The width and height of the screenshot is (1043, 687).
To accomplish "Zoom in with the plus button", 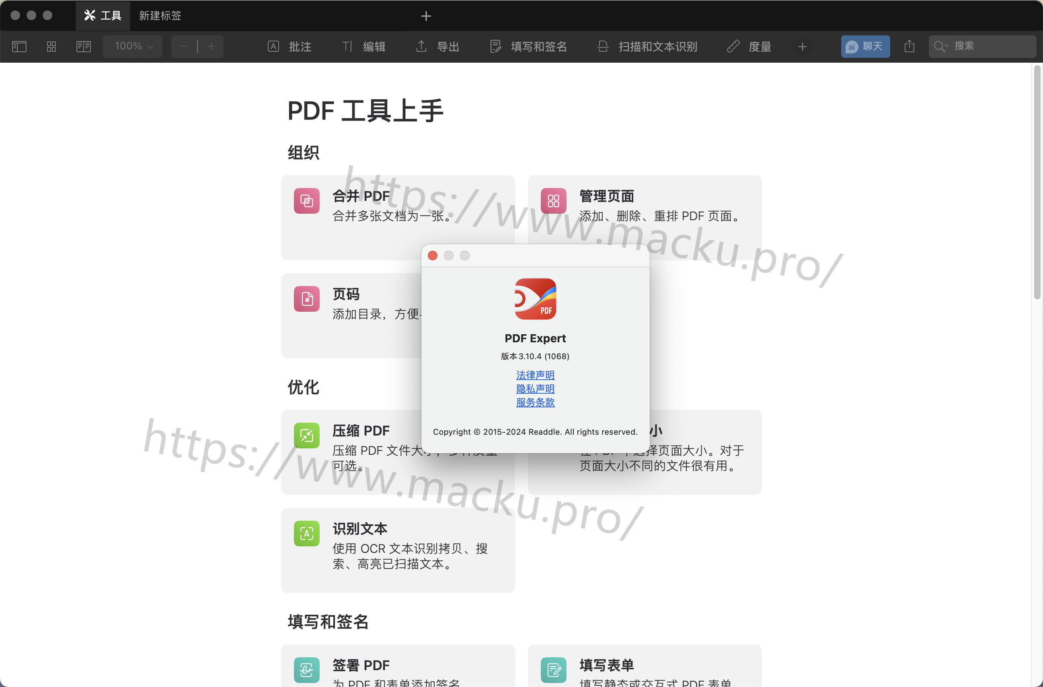I will coord(211,47).
